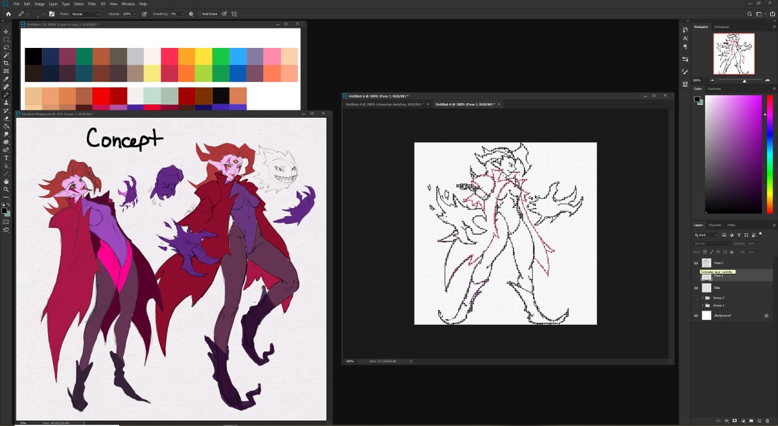Select the Move tool
The height and width of the screenshot is (426, 778).
(x=6, y=31)
